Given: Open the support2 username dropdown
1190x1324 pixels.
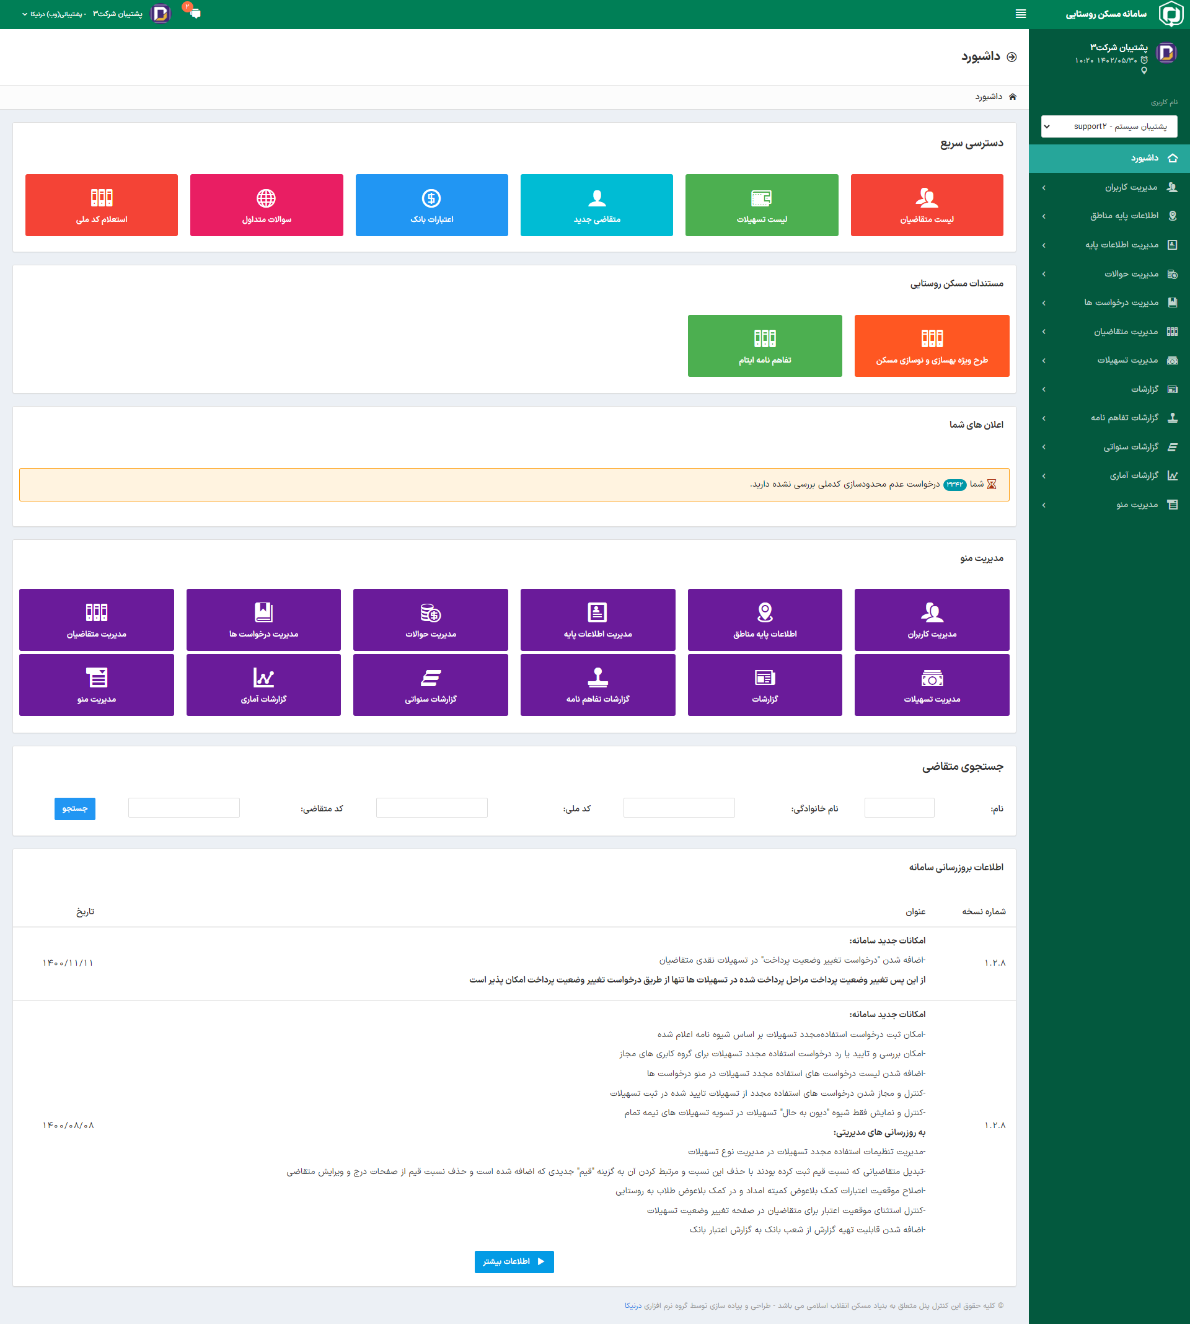Looking at the screenshot, I should pyautogui.click(x=1109, y=126).
